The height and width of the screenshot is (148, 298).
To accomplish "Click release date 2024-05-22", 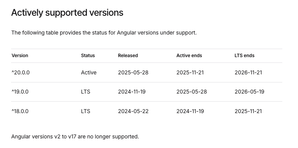I will coord(133,111).
